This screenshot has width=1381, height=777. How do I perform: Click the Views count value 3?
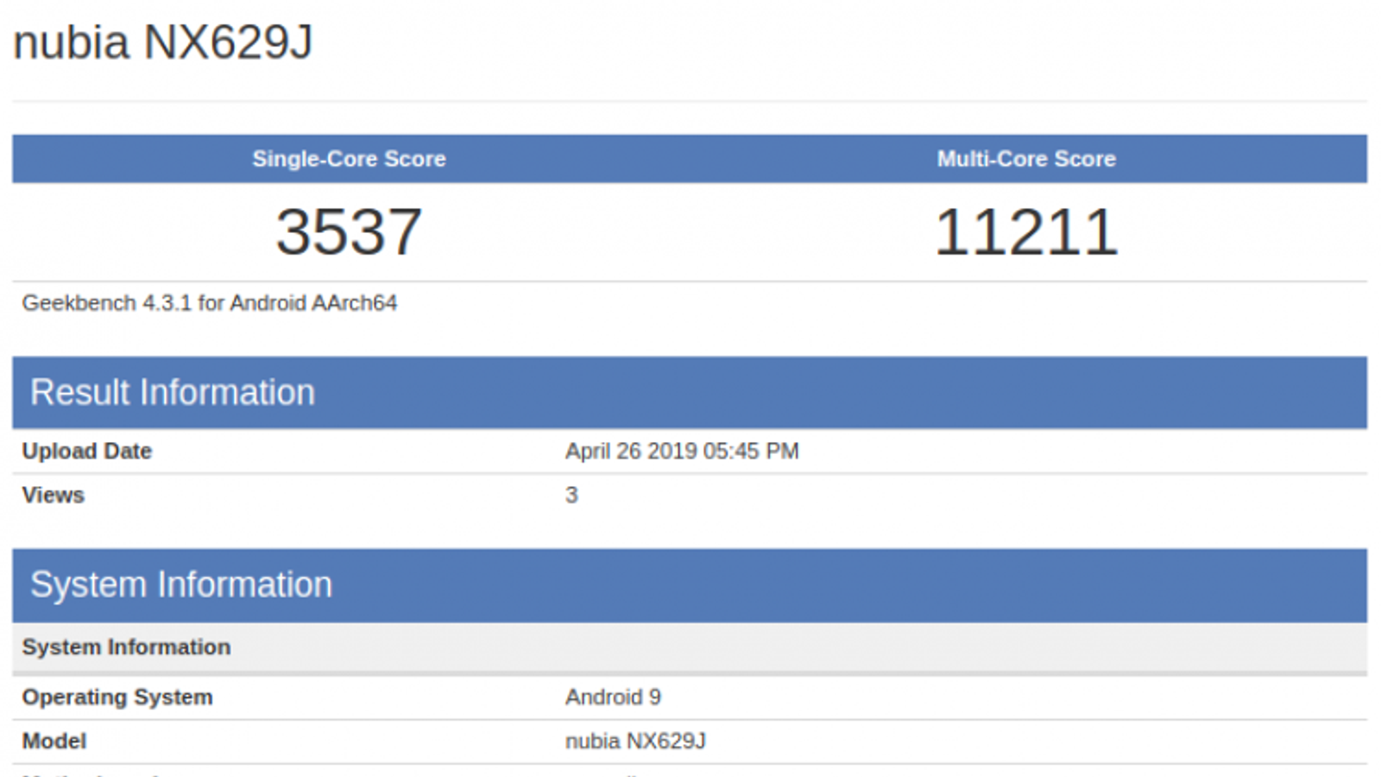point(571,495)
